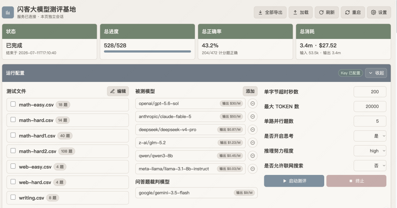Click the 输出 $50/M price badge
The height and width of the screenshot is (208, 397).
click(x=231, y=116)
